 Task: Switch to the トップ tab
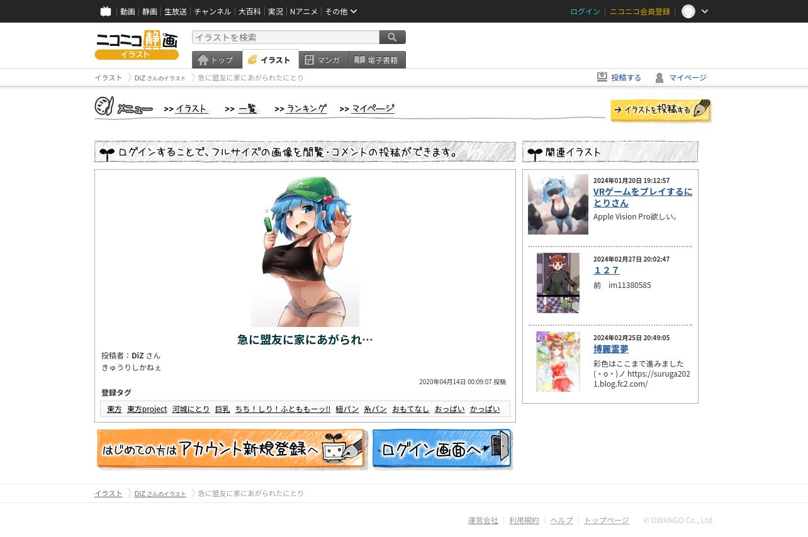click(216, 60)
